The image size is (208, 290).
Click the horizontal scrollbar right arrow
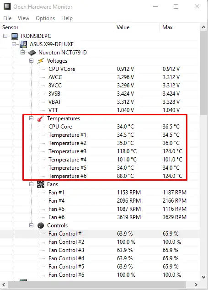pyautogui.click(x=196, y=285)
